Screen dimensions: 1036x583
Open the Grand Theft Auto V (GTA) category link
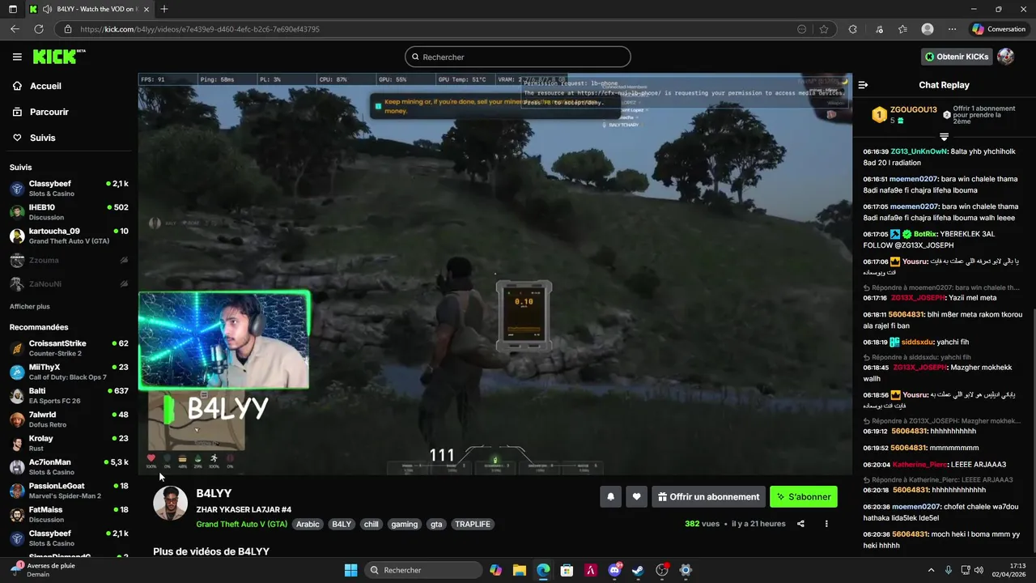pos(241,524)
